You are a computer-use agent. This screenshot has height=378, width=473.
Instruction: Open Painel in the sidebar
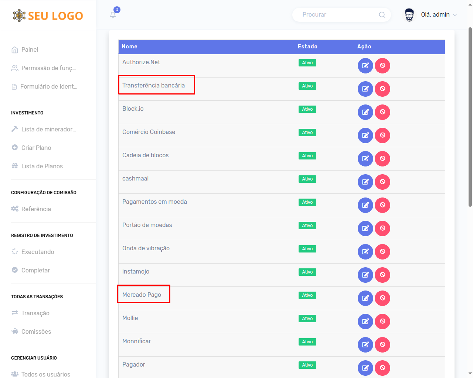tap(30, 50)
